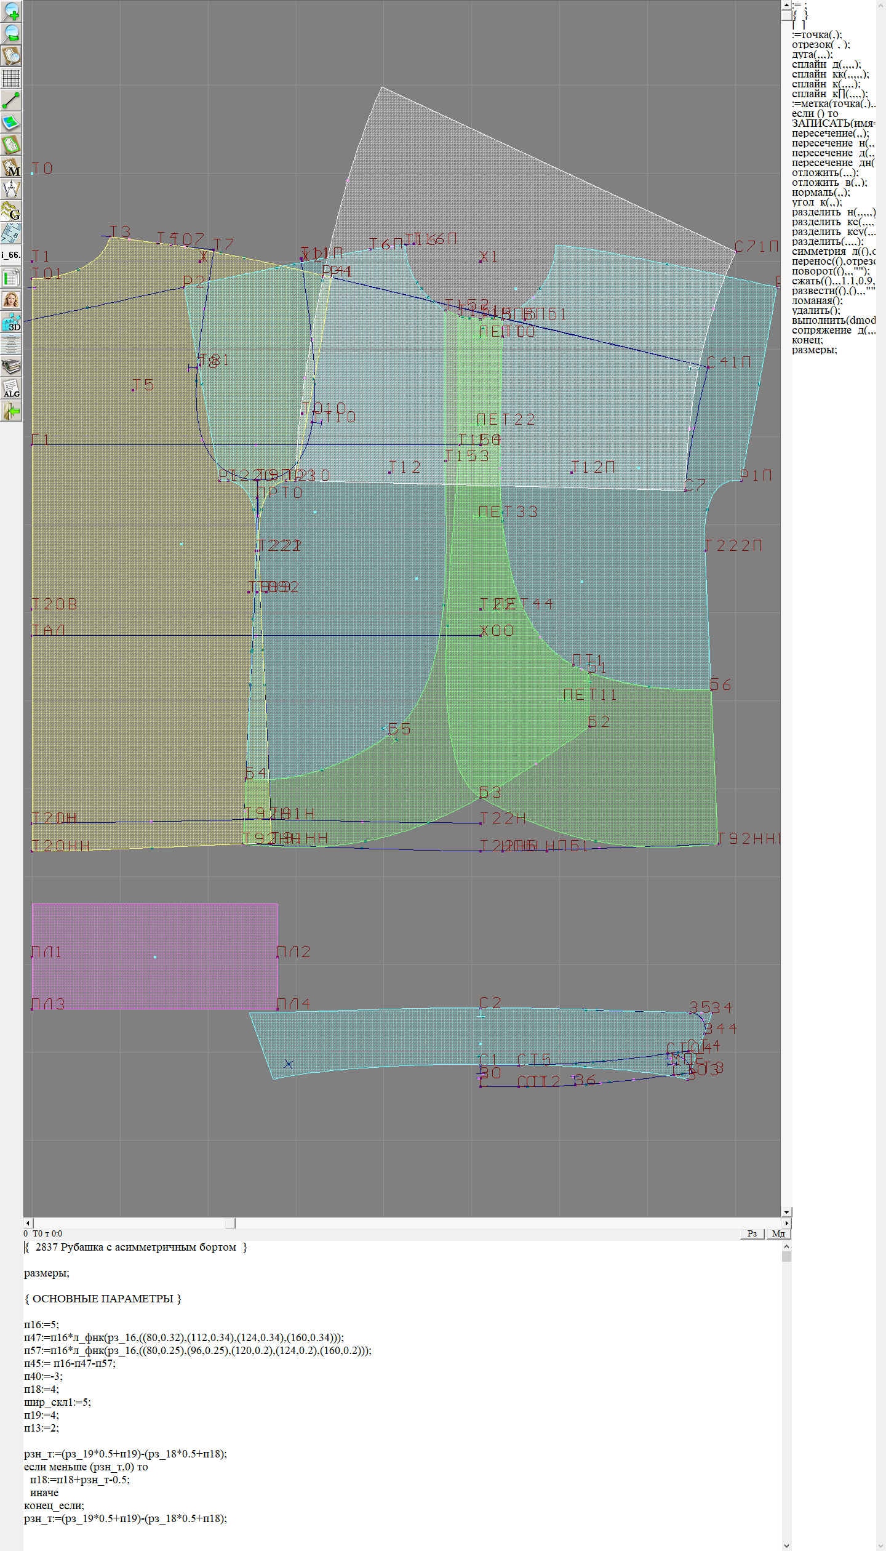Select the line segment measuring tool
The width and height of the screenshot is (886, 1551).
point(11,100)
